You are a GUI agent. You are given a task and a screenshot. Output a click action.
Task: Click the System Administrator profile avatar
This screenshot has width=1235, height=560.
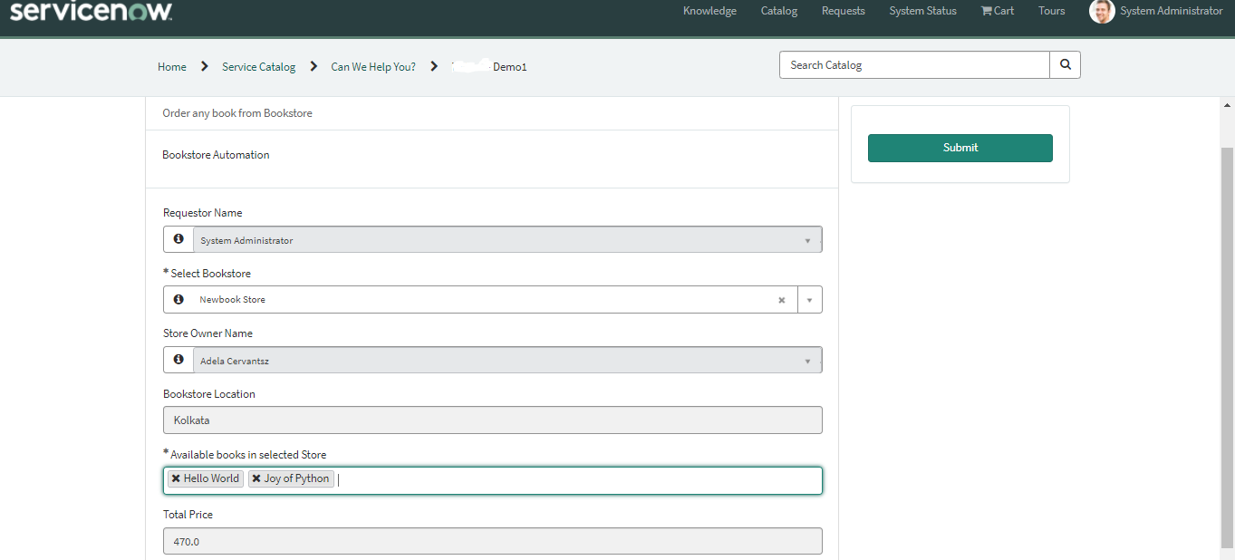point(1101,12)
